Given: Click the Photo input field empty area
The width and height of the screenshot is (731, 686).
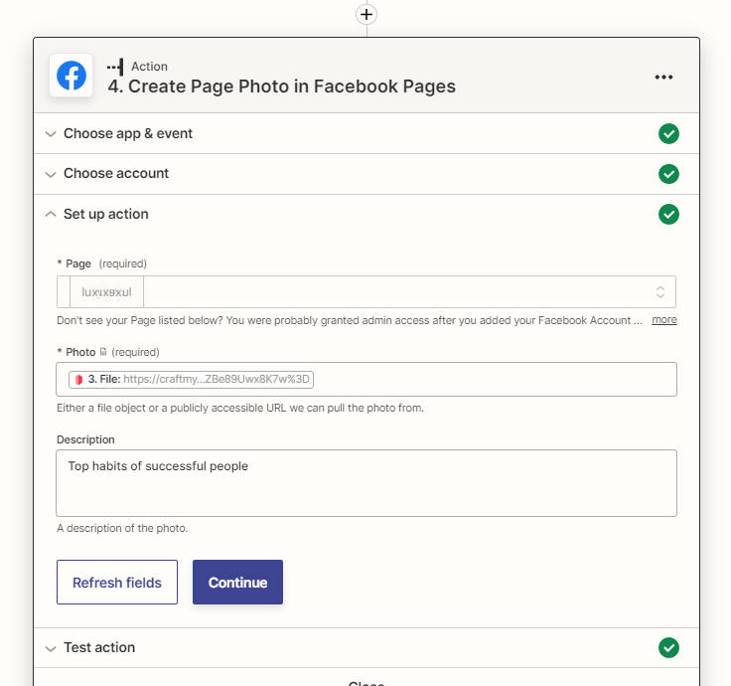Looking at the screenshot, I should point(495,380).
